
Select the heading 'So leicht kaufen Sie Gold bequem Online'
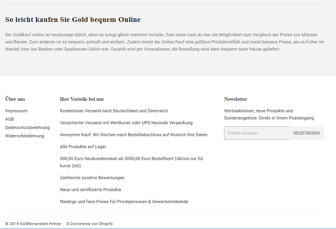[73, 20]
